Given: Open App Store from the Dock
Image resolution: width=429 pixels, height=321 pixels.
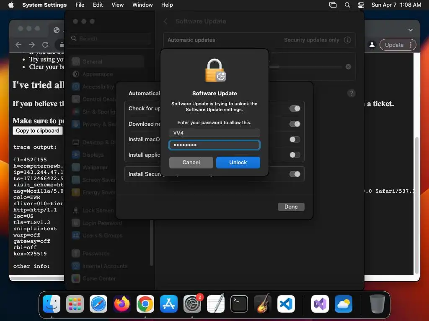Looking at the screenshot, I should tap(169, 304).
